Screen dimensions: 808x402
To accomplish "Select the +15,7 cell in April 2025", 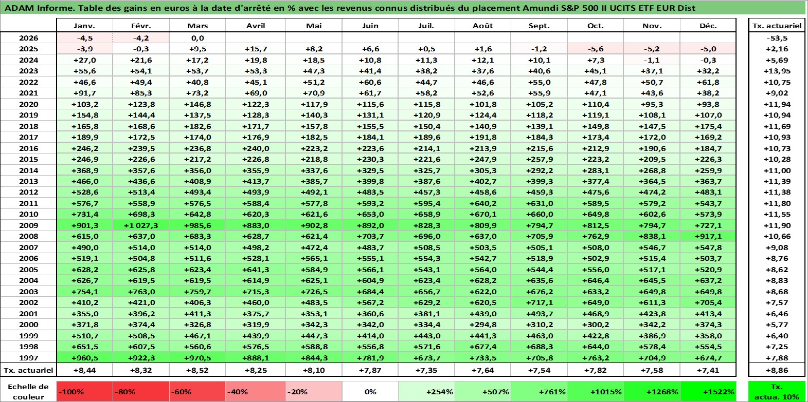I will click(x=256, y=49).
